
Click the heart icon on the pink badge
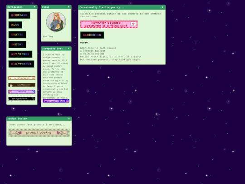point(133,24)
